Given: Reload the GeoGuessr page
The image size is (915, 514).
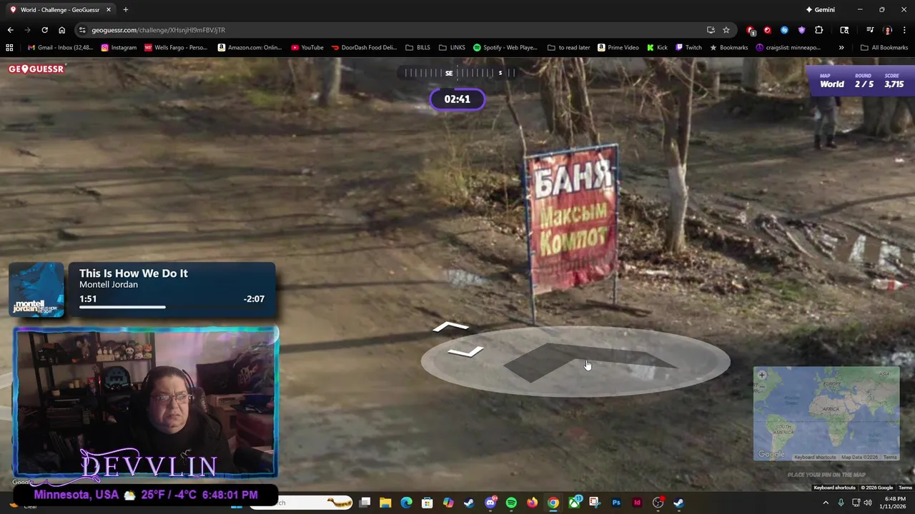Looking at the screenshot, I should tap(44, 30).
